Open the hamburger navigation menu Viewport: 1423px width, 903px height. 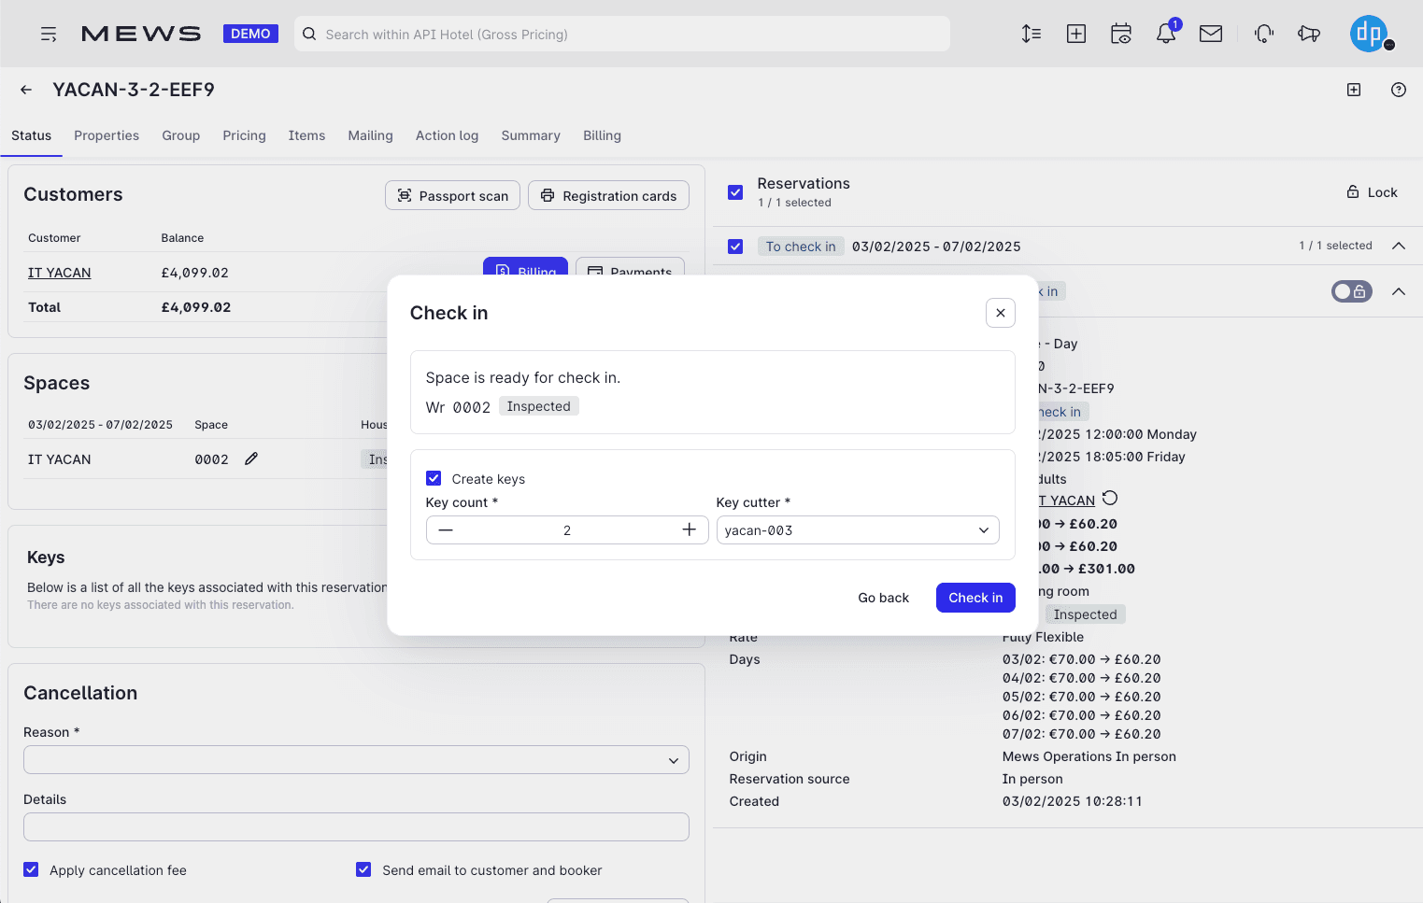pyautogui.click(x=49, y=35)
